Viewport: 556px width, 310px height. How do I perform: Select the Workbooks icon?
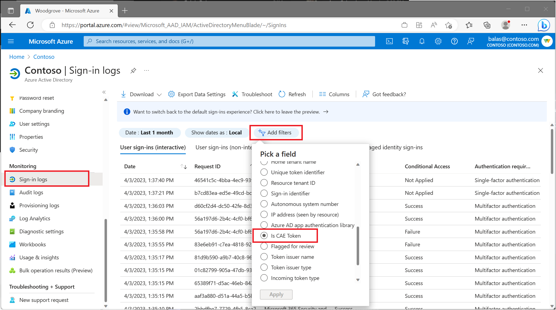coord(12,244)
